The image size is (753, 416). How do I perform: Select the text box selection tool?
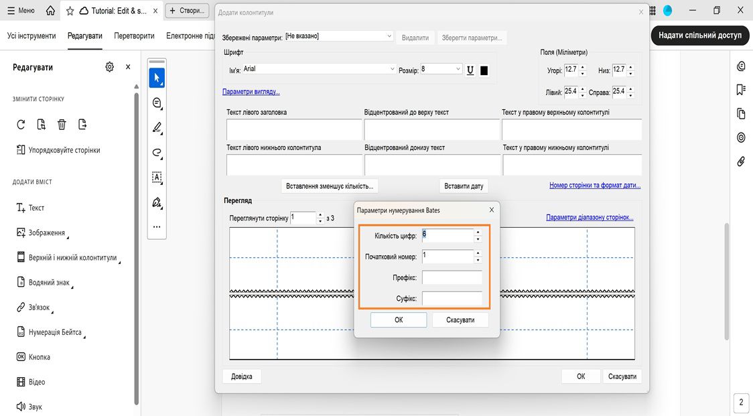pos(157,178)
